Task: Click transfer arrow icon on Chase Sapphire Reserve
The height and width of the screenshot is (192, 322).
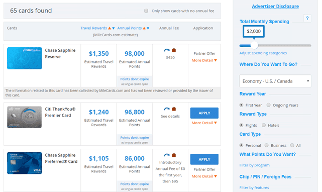Action: 167,50
